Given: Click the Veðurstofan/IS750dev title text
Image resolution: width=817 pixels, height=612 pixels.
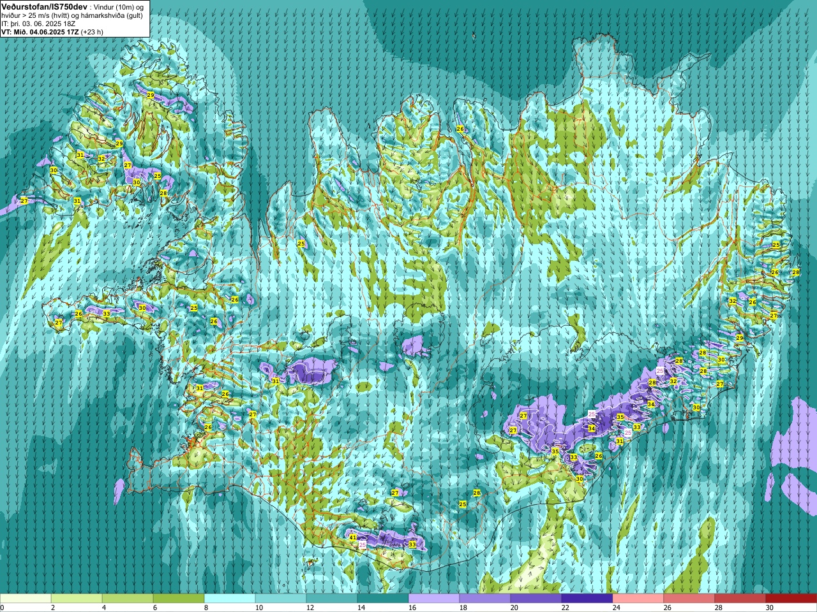Looking at the screenshot, I should (x=45, y=6).
